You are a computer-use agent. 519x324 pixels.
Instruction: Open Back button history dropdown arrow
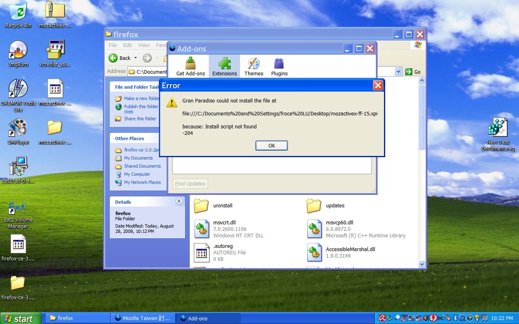(135, 58)
